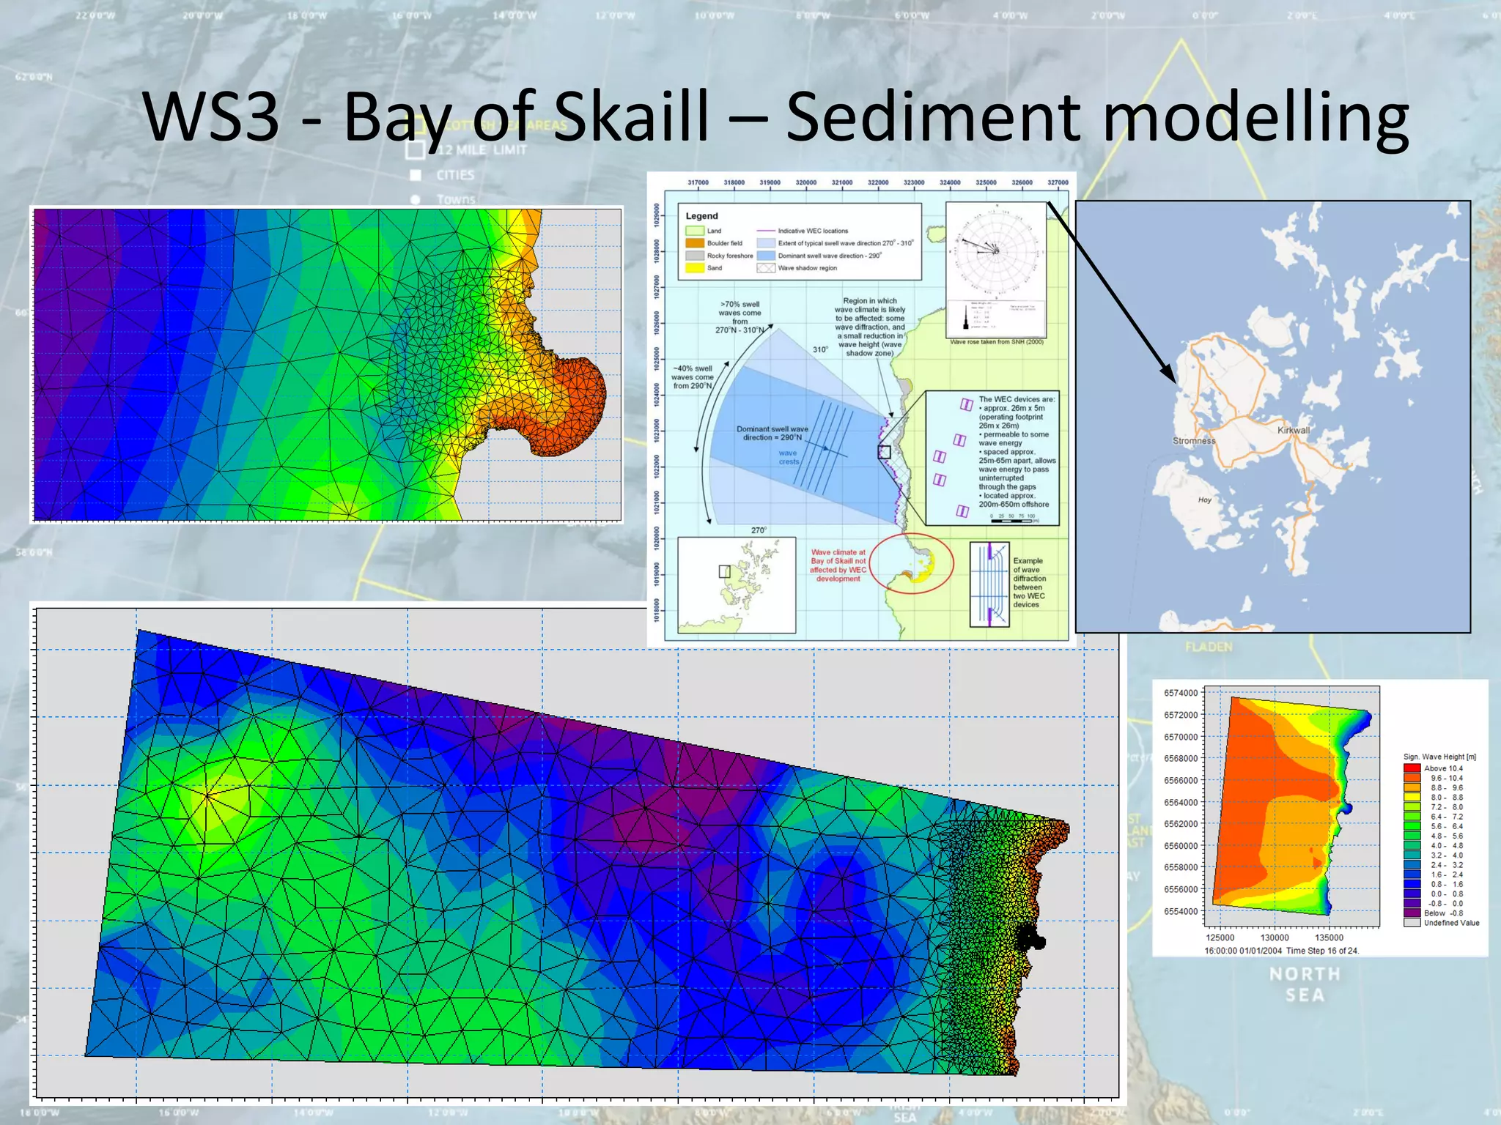Click the 'Indicative WEC locations' legend line
1501x1125 pixels.
[x=766, y=231]
